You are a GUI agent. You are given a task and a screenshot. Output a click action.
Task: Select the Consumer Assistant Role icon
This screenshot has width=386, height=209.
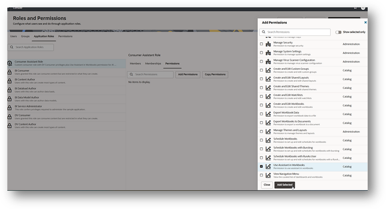click(x=9, y=63)
